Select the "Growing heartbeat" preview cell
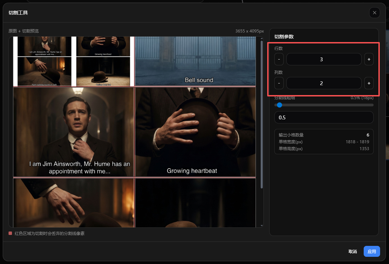The image size is (389, 264). click(195, 132)
